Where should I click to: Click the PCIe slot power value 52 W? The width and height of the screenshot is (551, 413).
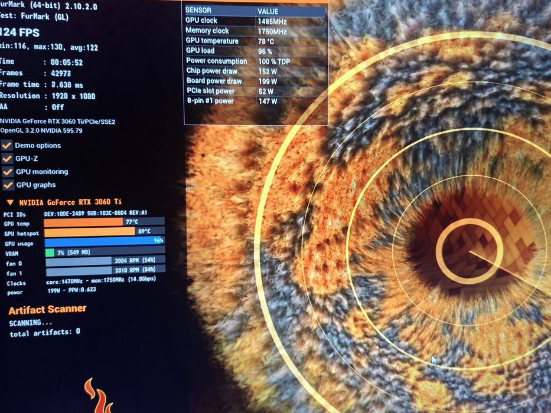pyautogui.click(x=266, y=91)
